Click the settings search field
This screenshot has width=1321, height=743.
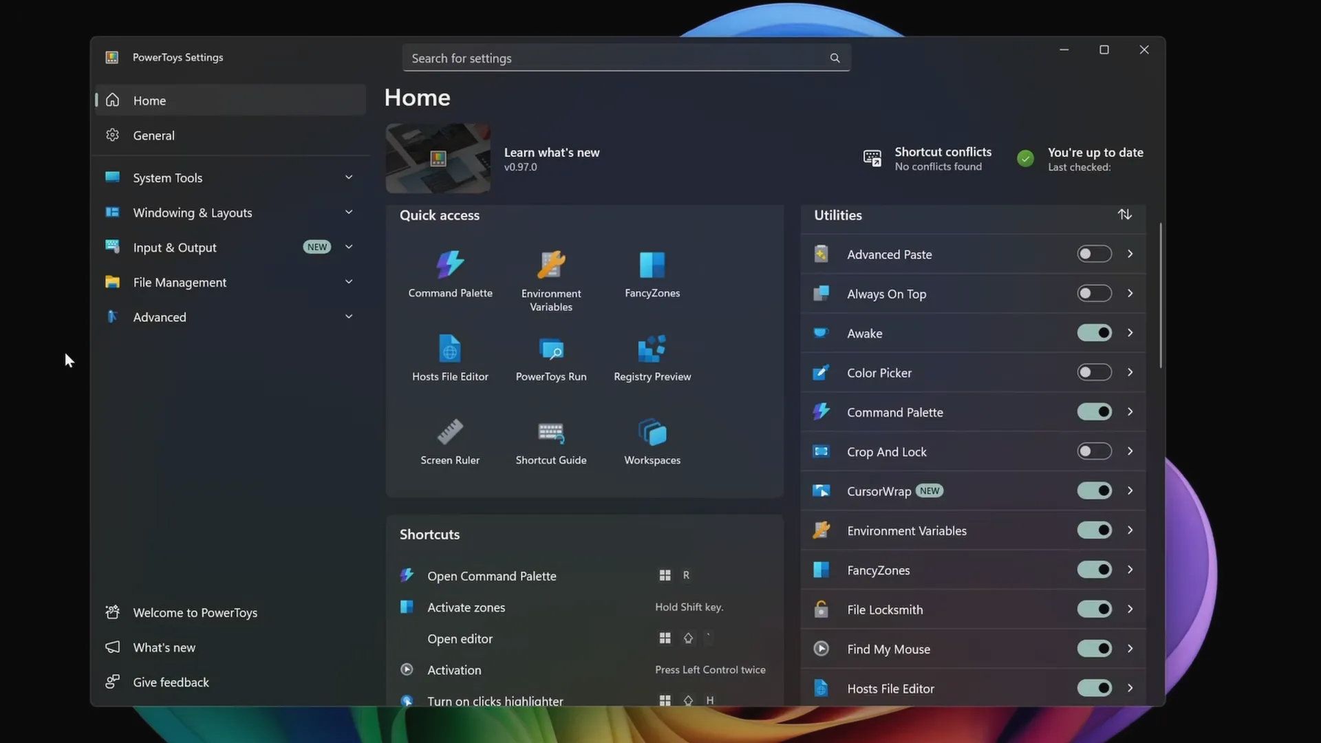(x=619, y=58)
